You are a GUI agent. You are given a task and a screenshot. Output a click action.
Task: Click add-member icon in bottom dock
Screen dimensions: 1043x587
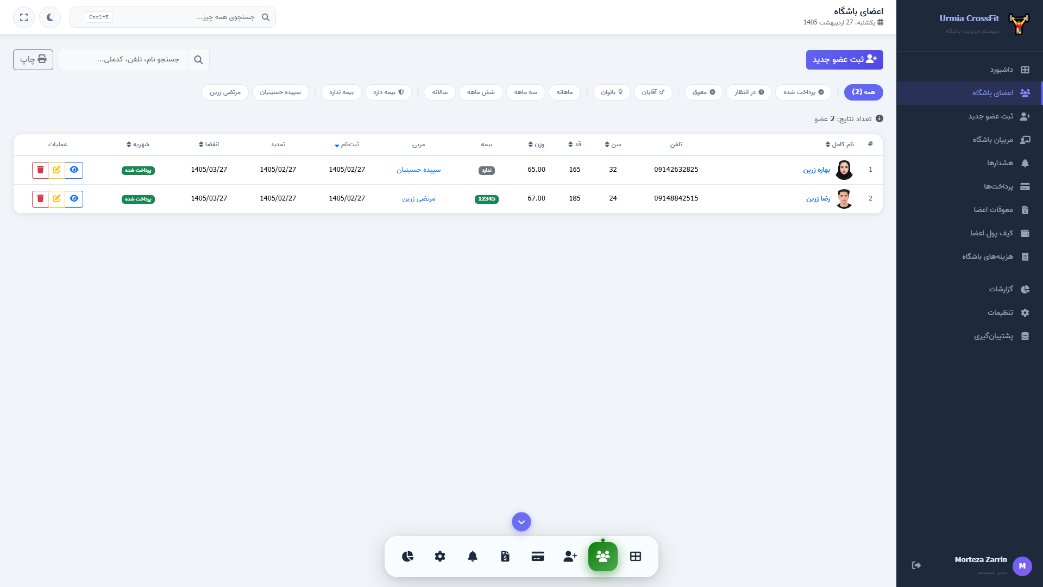click(570, 557)
